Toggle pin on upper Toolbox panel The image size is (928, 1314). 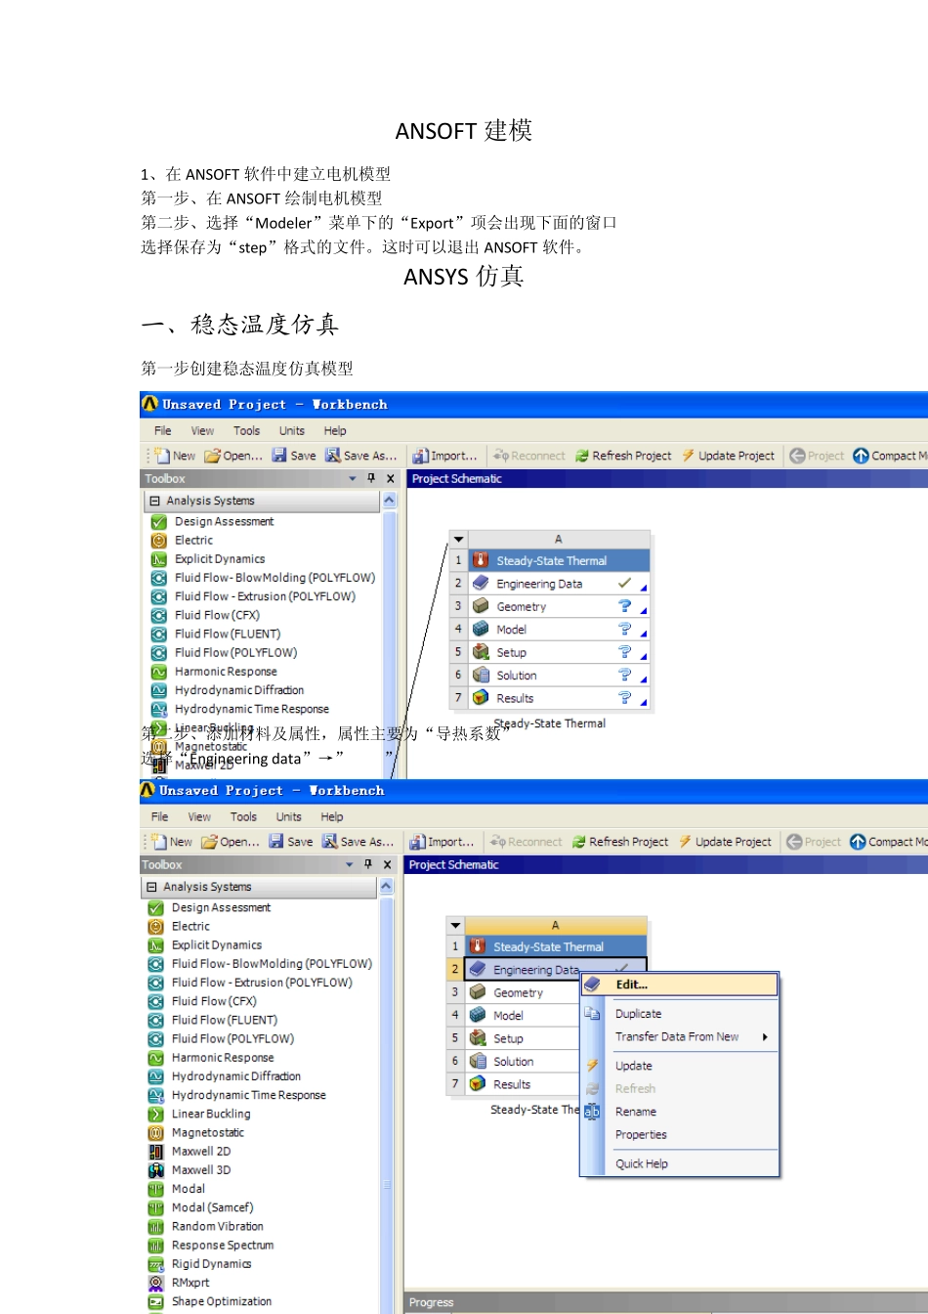click(x=371, y=478)
